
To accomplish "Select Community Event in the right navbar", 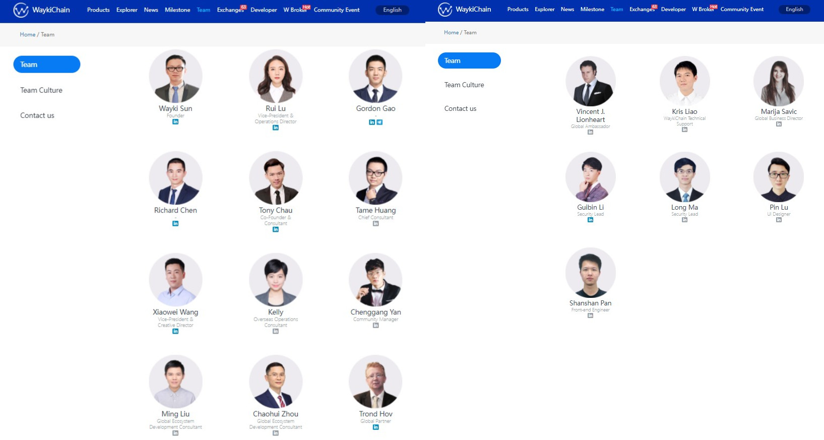I will pos(742,9).
